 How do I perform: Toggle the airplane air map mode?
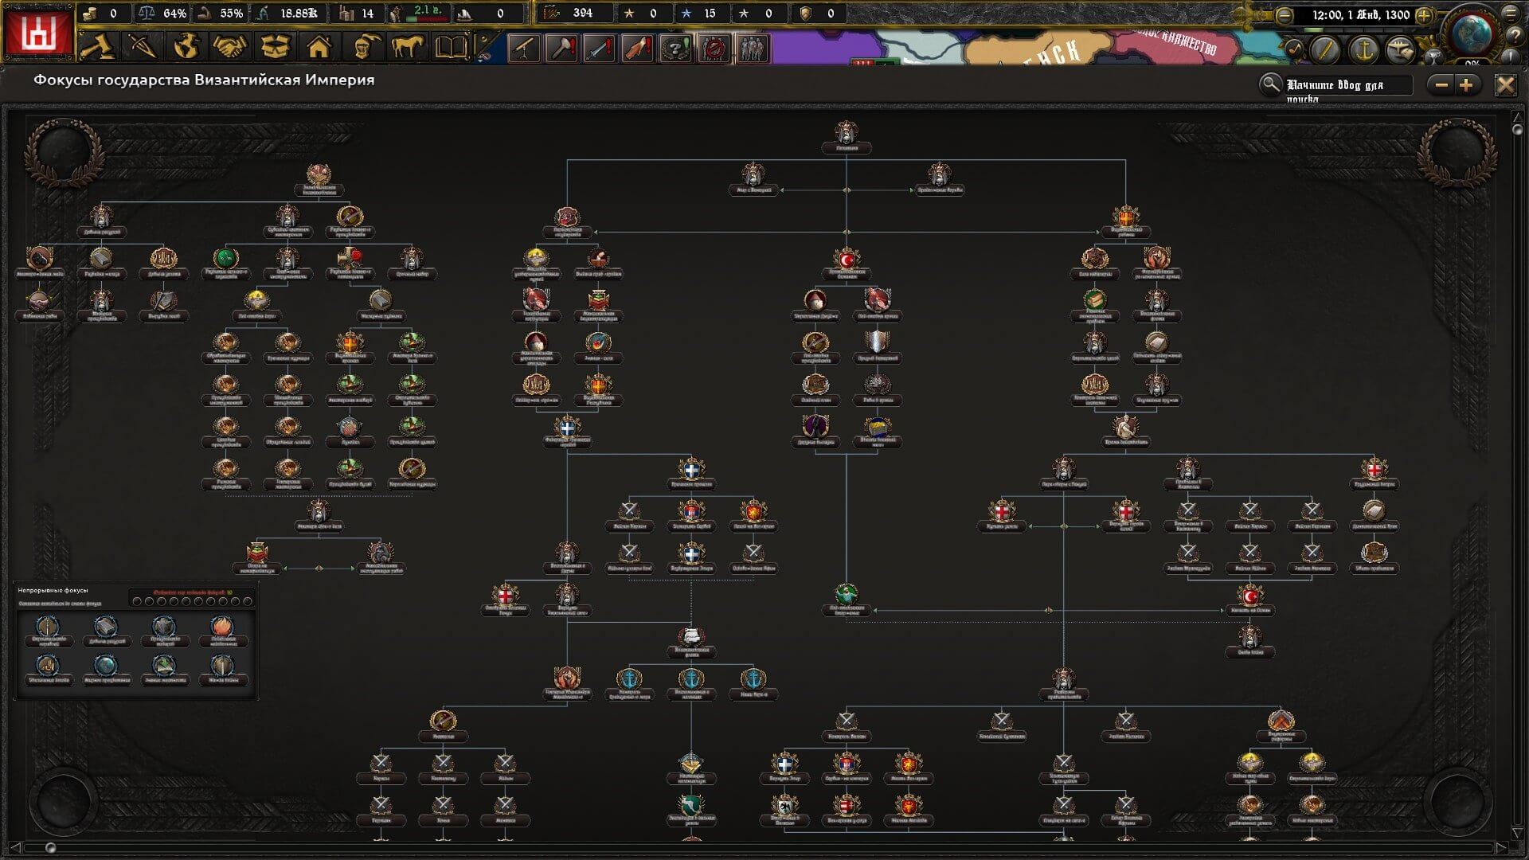pyautogui.click(x=1402, y=50)
